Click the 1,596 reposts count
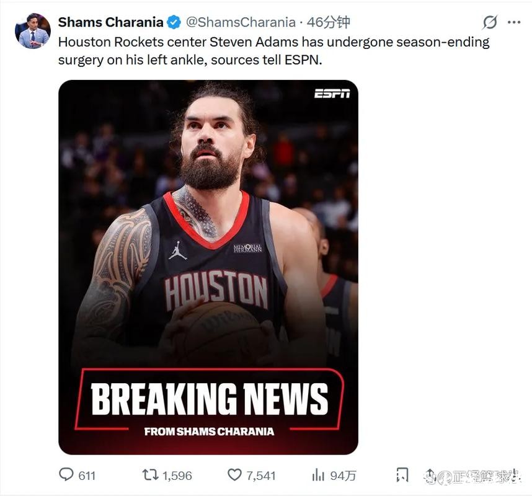The image size is (532, 496). (x=177, y=476)
